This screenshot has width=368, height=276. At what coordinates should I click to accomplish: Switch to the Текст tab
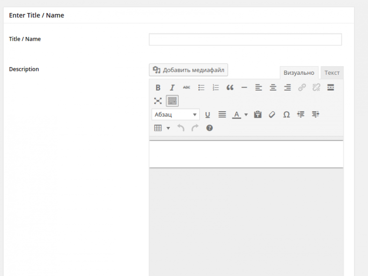pyautogui.click(x=332, y=73)
